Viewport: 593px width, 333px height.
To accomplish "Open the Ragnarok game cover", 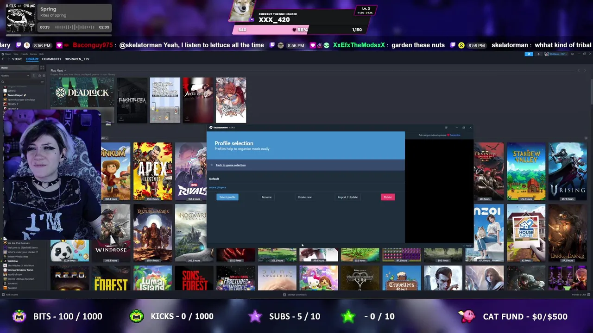I will [231, 100].
